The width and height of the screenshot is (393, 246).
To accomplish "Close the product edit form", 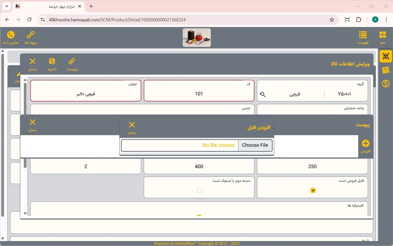I will (x=33, y=61).
